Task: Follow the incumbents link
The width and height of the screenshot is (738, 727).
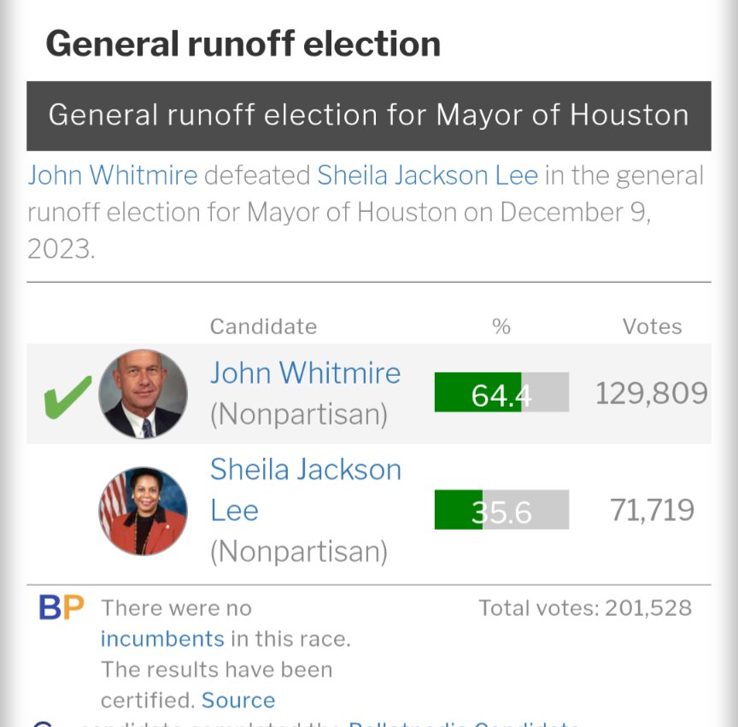Action: 162,639
